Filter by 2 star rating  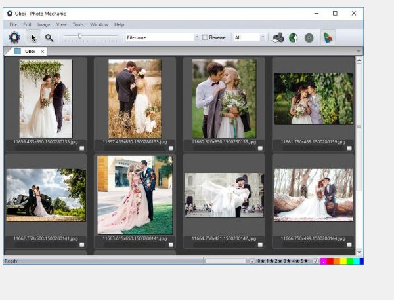(x=278, y=261)
